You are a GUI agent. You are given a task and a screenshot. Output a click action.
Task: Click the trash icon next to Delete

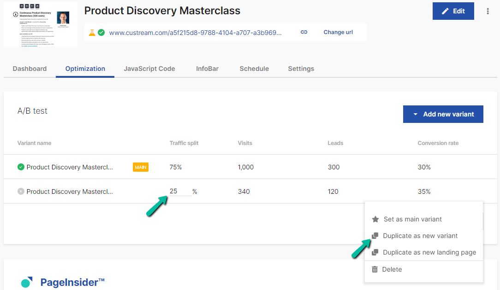click(x=375, y=269)
